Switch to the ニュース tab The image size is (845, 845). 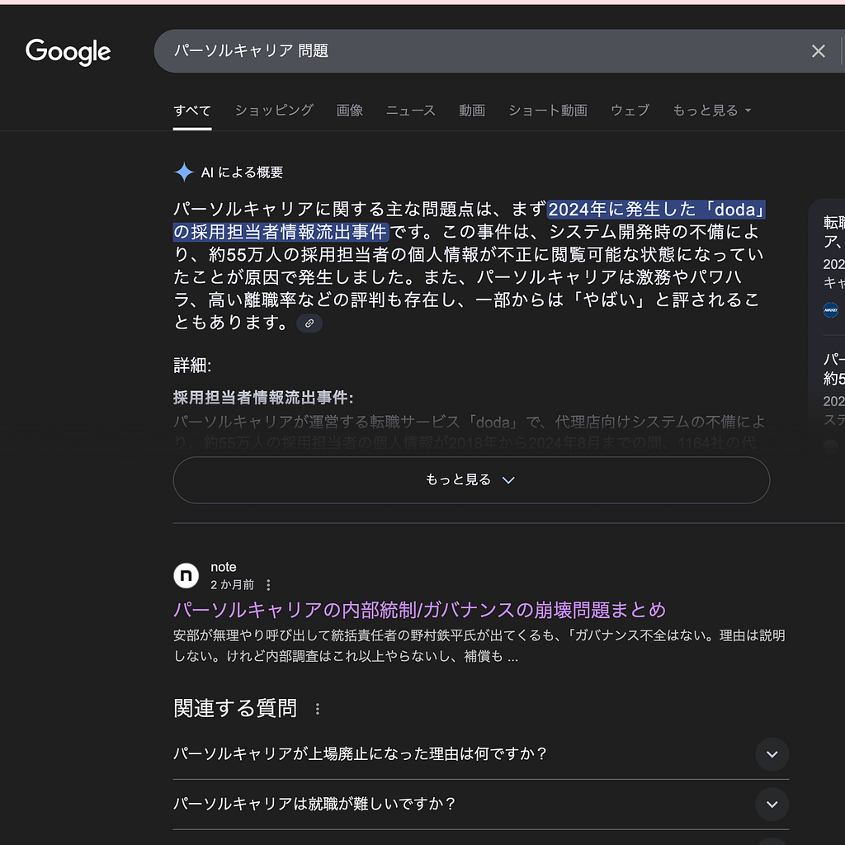410,111
